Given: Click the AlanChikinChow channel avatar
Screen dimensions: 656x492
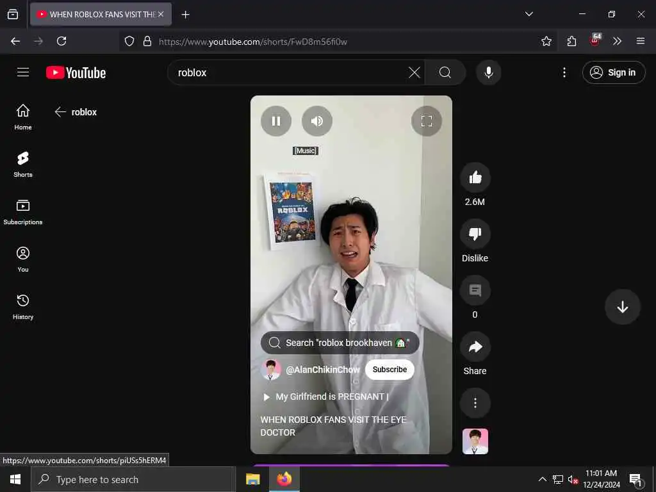Looking at the screenshot, I should click(x=271, y=370).
